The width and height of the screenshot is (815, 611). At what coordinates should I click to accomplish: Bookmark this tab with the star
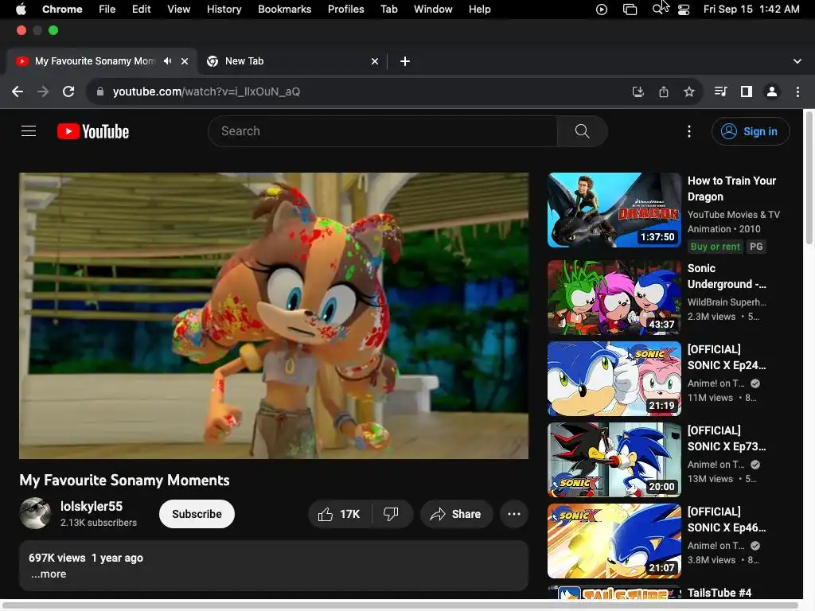[x=689, y=92]
